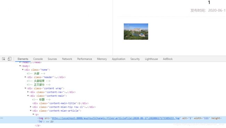Collapse the body element arrow
226x128 pixels.
[20, 66]
